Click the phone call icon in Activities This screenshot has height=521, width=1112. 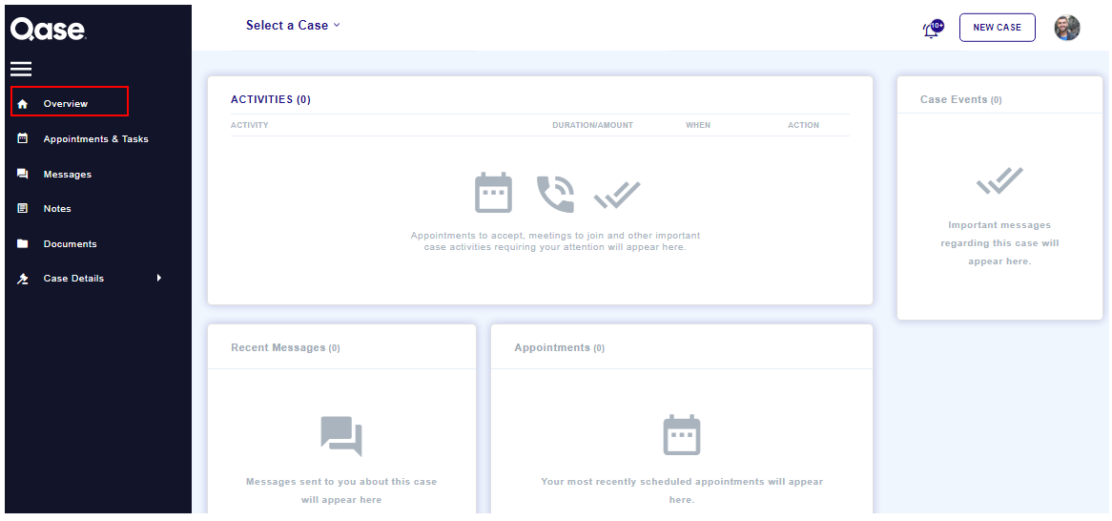[x=555, y=194]
